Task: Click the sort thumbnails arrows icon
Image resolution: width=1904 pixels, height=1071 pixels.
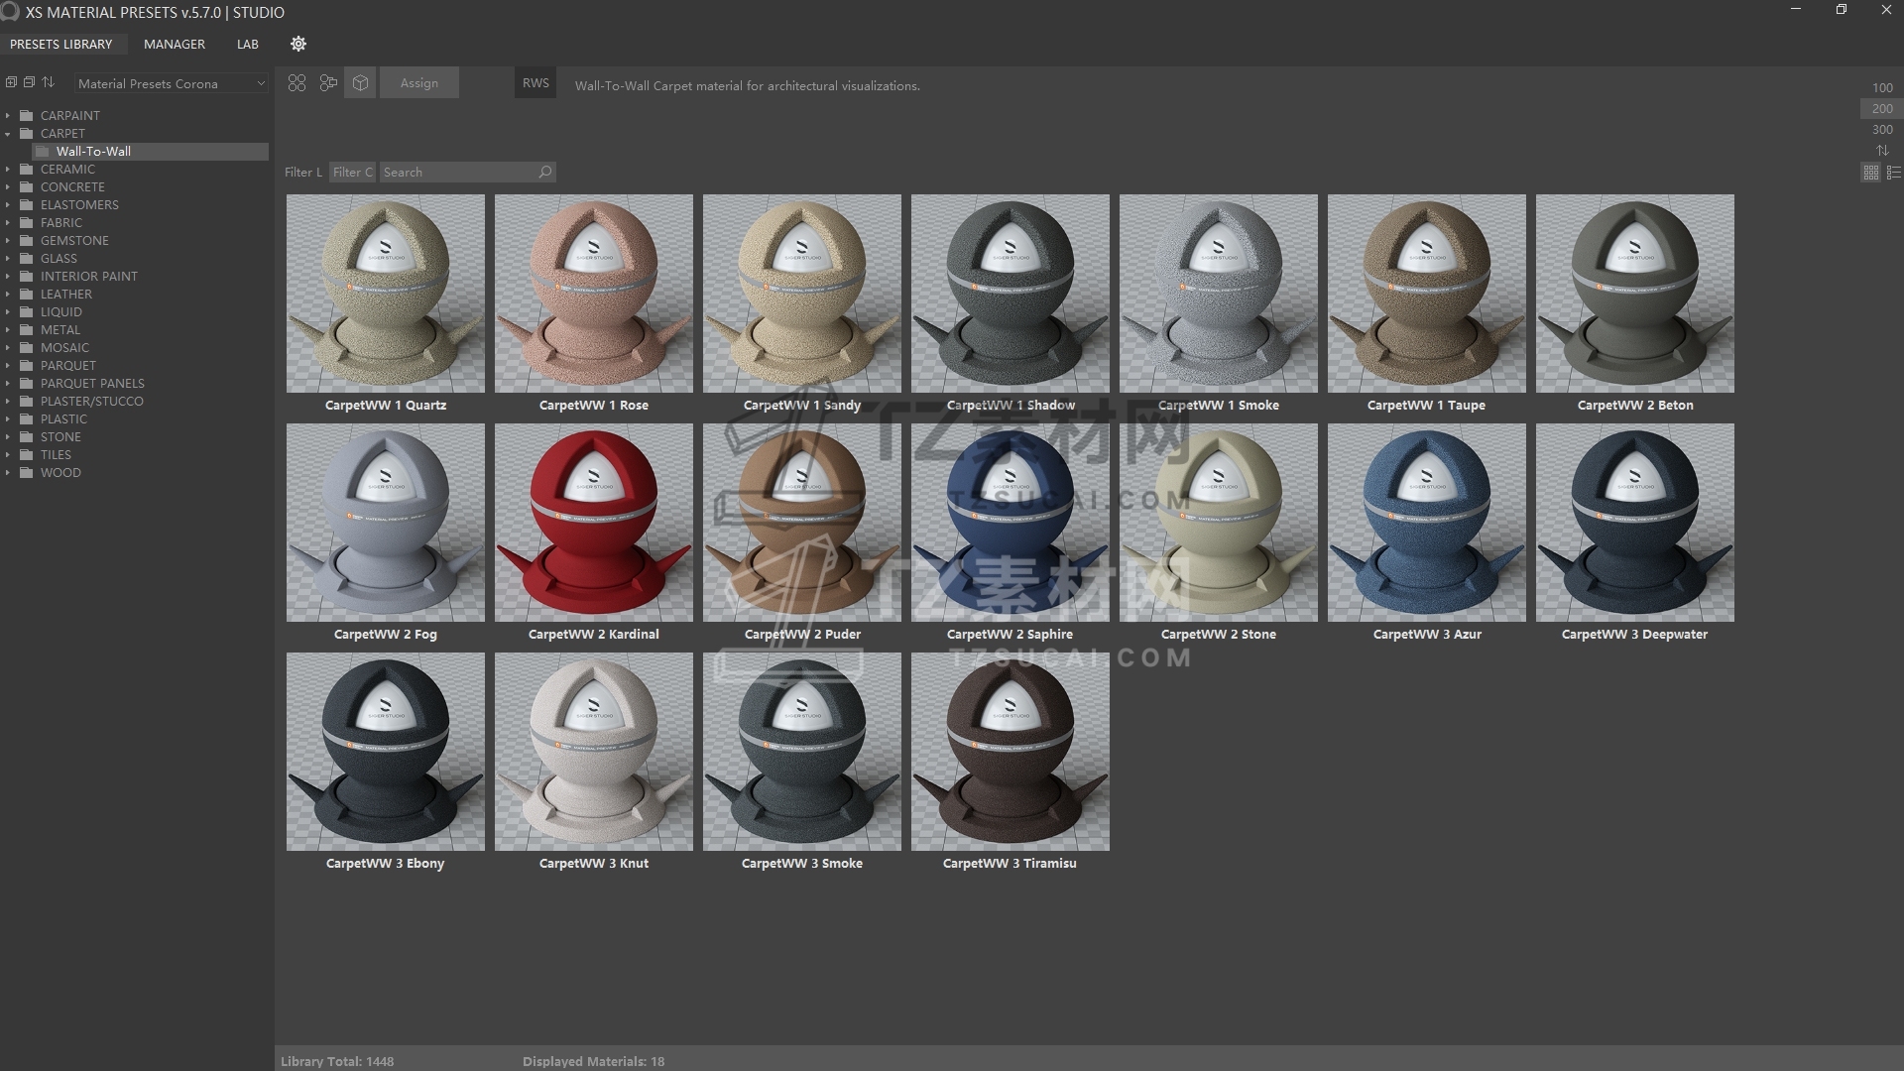Action: [1882, 151]
